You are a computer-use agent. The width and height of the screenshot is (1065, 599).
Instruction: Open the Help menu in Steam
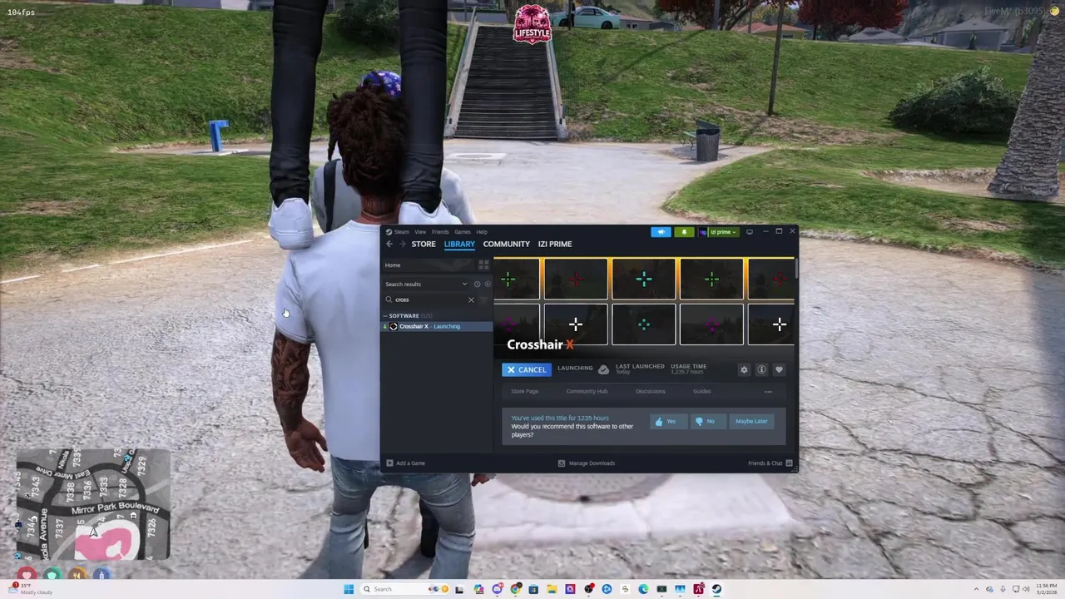click(x=482, y=232)
